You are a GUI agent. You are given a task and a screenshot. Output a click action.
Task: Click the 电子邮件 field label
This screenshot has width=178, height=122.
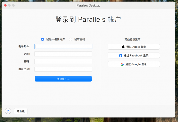click(x=24, y=47)
